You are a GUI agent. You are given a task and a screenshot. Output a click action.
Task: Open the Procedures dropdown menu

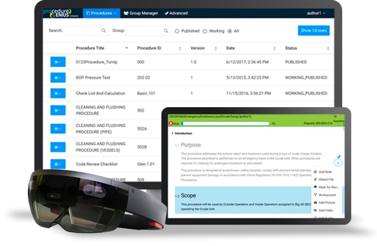101,13
